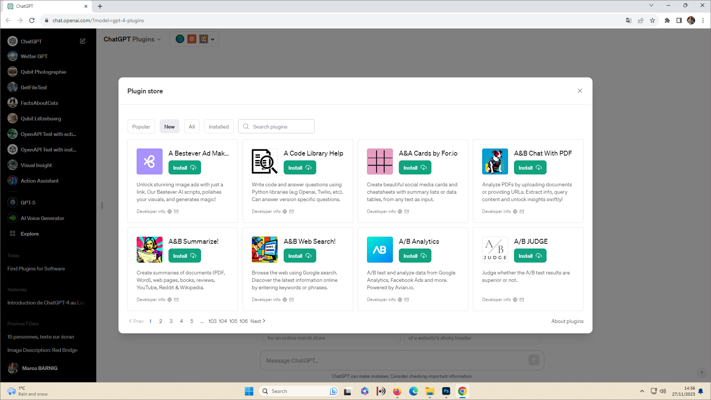
Task: Go to page 2 of plugins
Action: pos(161,321)
